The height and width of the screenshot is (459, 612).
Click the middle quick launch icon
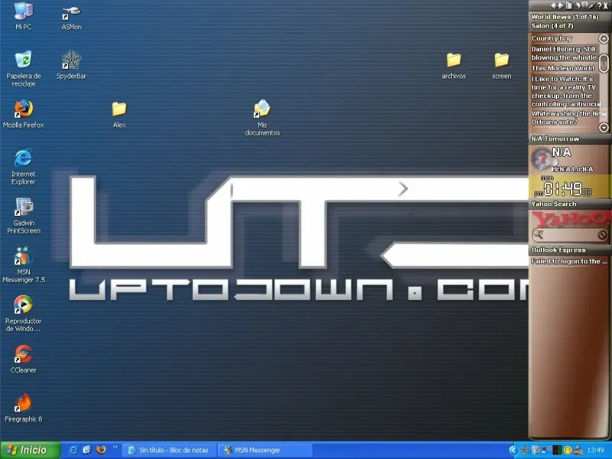[x=86, y=450]
